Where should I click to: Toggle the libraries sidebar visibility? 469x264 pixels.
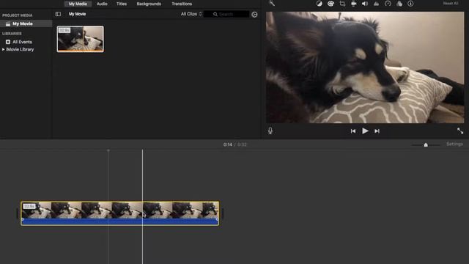[x=58, y=14]
